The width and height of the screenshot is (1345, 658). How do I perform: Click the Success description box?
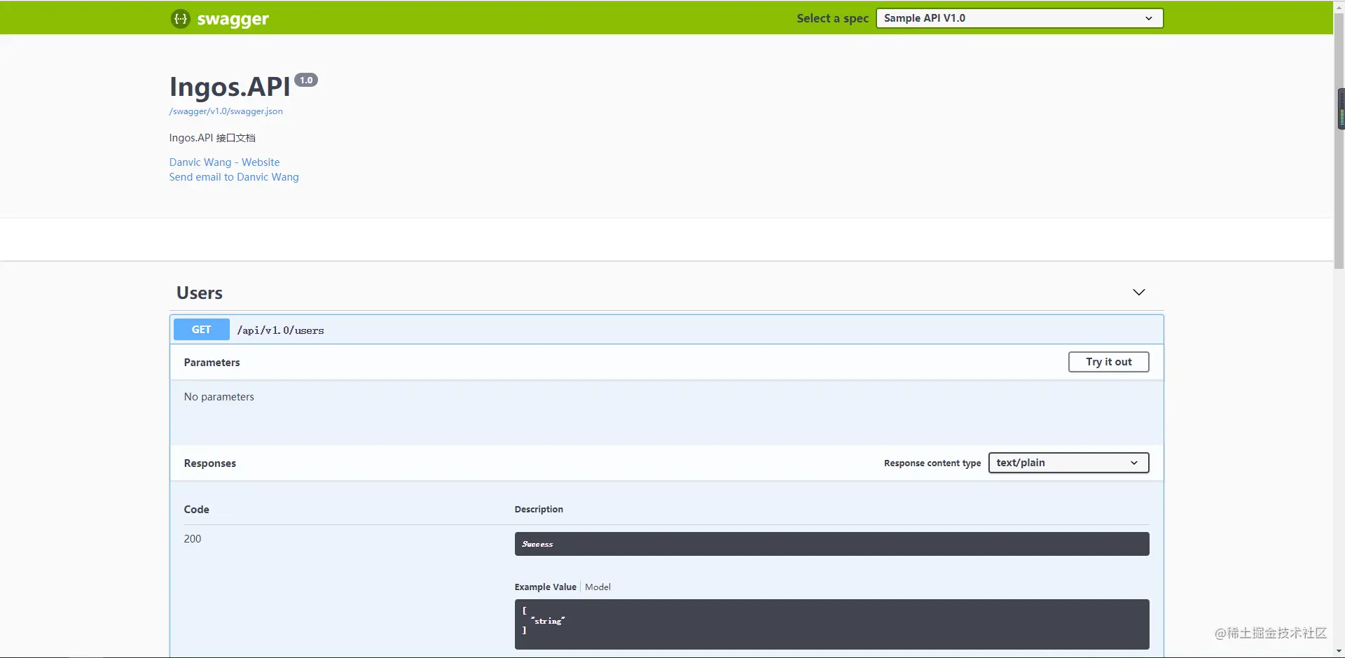pyautogui.click(x=832, y=544)
